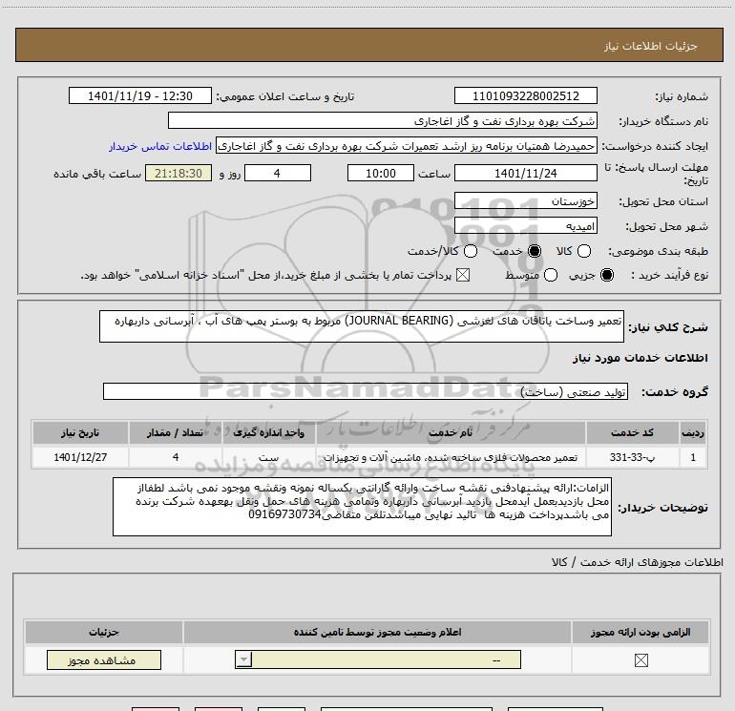This screenshot has width=735, height=711.
Task: Click the اعلام وضعیت مجوز header
Action: pyautogui.click(x=377, y=632)
